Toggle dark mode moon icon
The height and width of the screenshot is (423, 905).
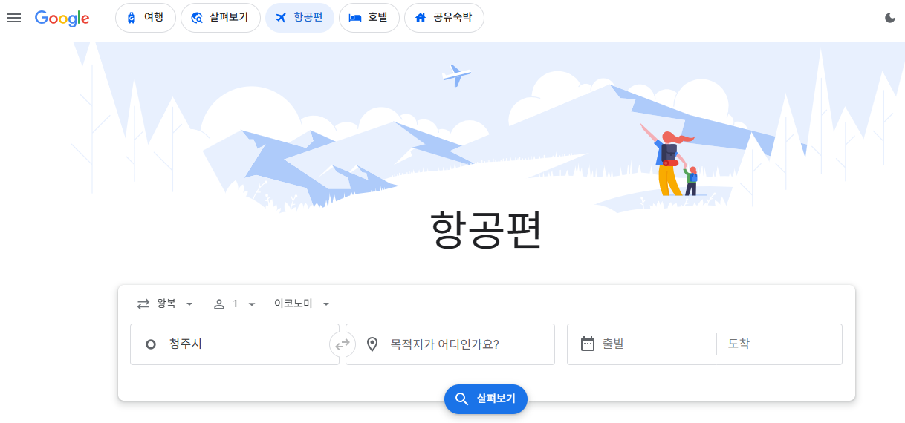coord(890,18)
